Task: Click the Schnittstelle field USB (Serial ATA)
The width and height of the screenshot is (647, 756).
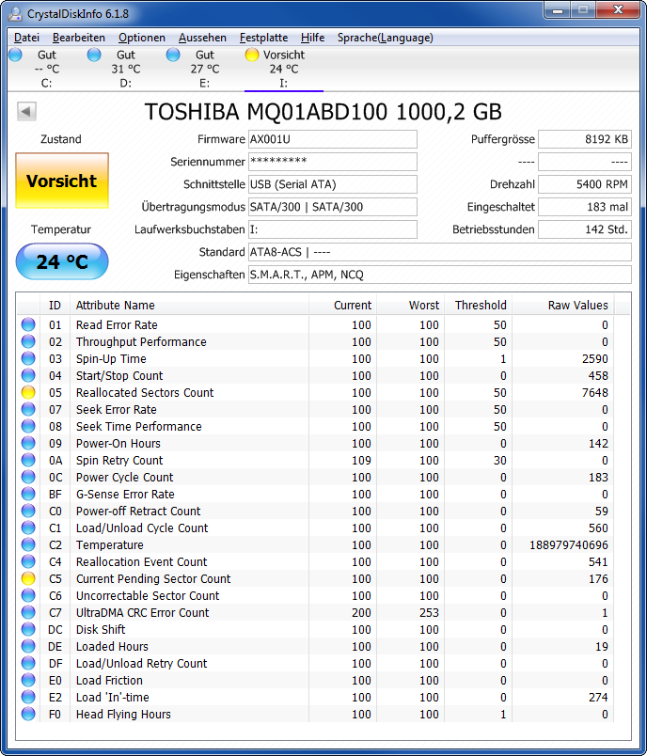Action: tap(333, 184)
